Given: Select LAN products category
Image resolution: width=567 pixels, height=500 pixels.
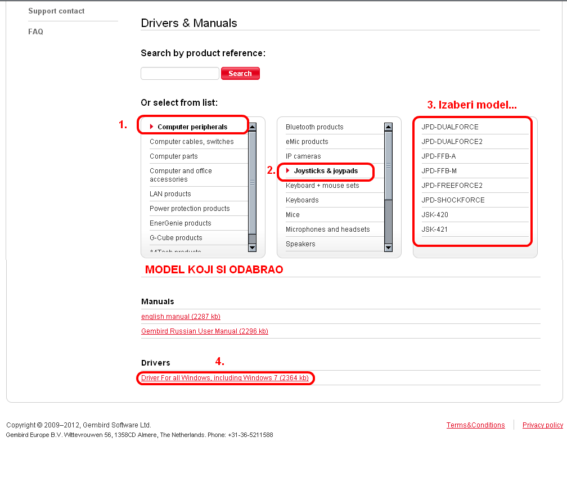Looking at the screenshot, I should [x=170, y=194].
